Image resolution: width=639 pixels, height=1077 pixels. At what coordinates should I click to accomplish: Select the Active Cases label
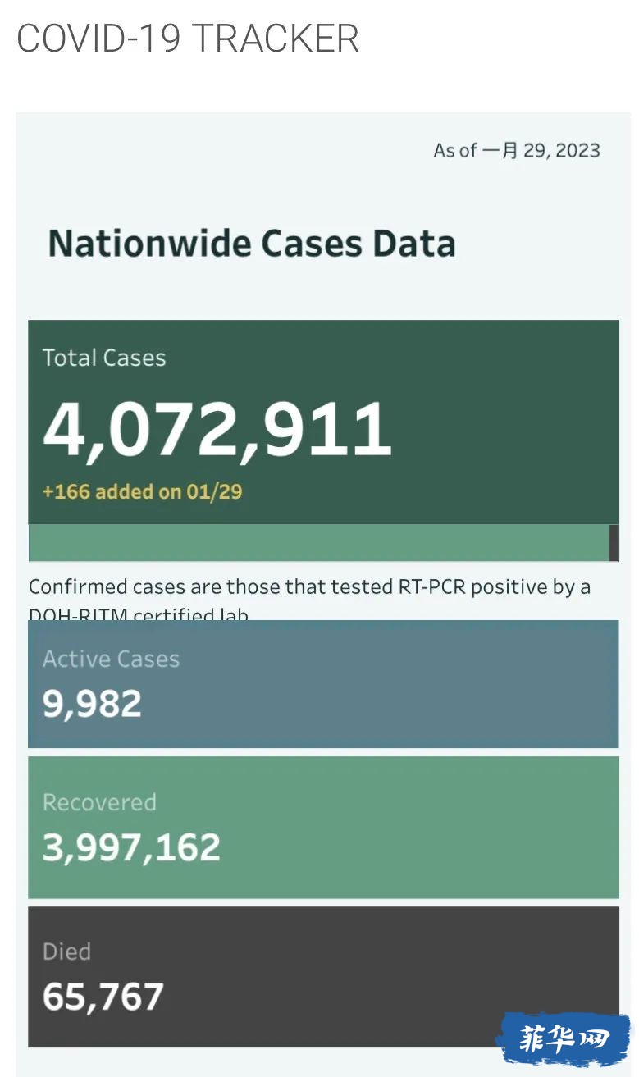[x=111, y=659]
